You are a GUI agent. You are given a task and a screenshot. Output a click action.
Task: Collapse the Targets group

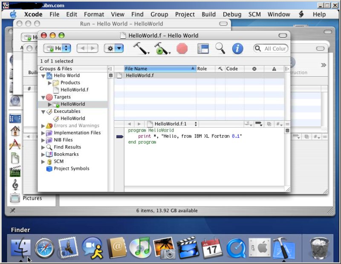pos(43,97)
